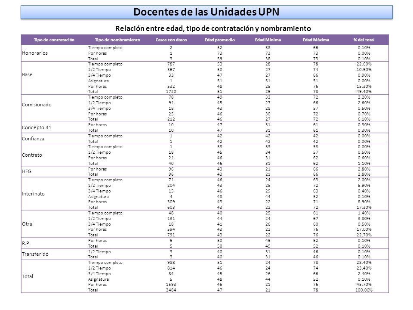Click the Base total cases '1720'
413x310 pixels.
click(171, 91)
